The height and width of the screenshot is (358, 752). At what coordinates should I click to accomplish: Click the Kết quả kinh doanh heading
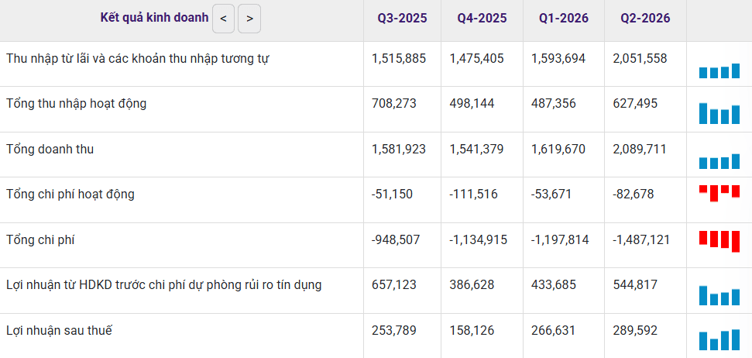pyautogui.click(x=154, y=18)
